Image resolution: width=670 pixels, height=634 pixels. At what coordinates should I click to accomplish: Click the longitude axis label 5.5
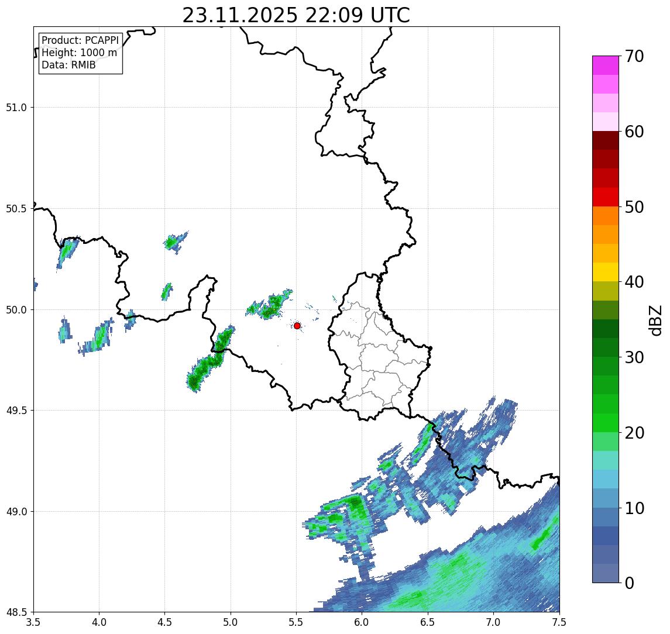click(x=296, y=622)
